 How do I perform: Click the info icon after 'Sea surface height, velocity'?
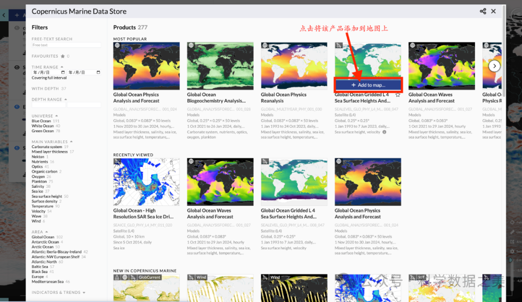(x=384, y=132)
